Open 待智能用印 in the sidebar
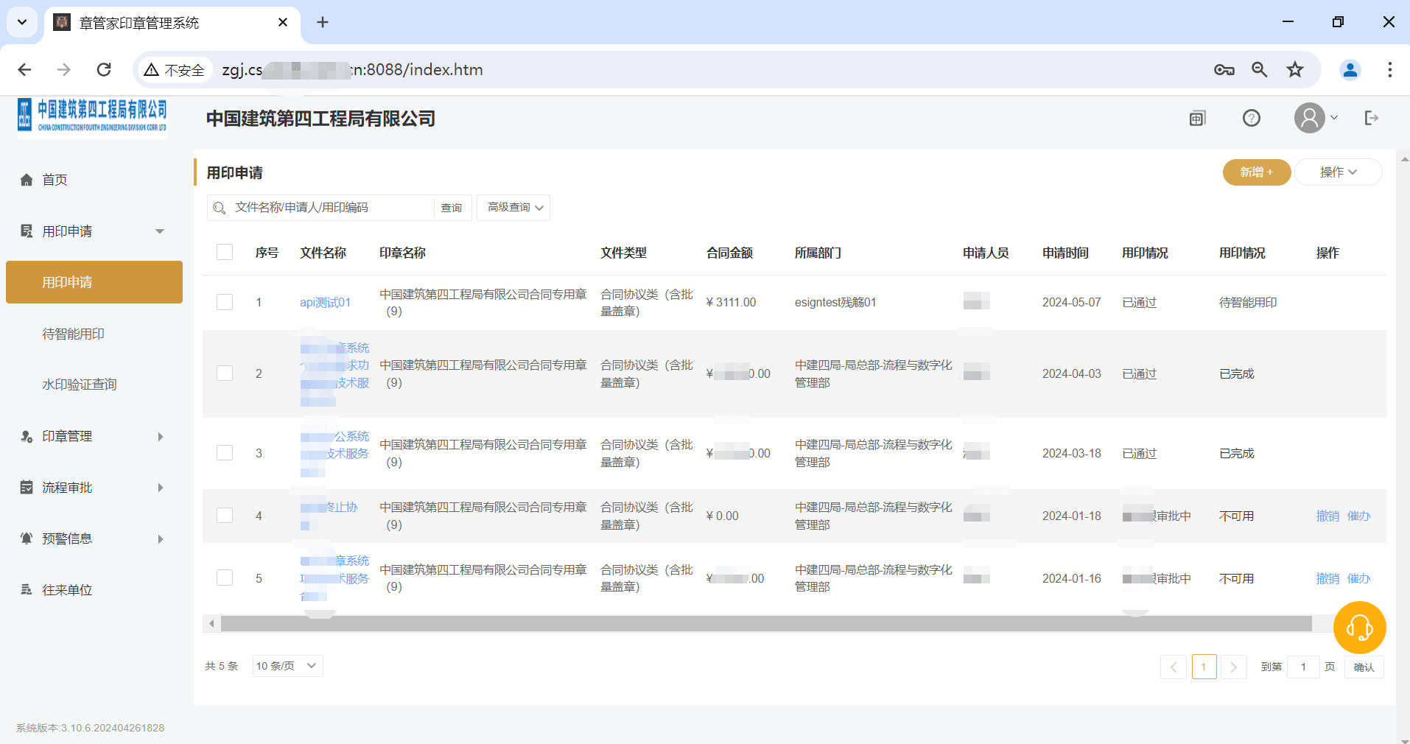 tap(74, 334)
